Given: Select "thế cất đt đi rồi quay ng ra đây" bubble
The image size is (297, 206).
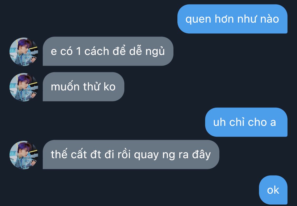Looking at the screenshot, I should (x=131, y=154).
